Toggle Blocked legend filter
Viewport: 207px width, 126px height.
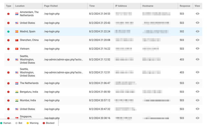pos(49,123)
